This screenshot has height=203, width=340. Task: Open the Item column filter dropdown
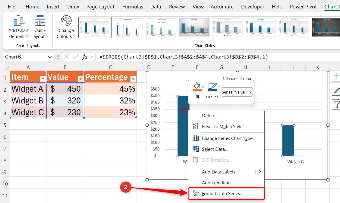42,79
